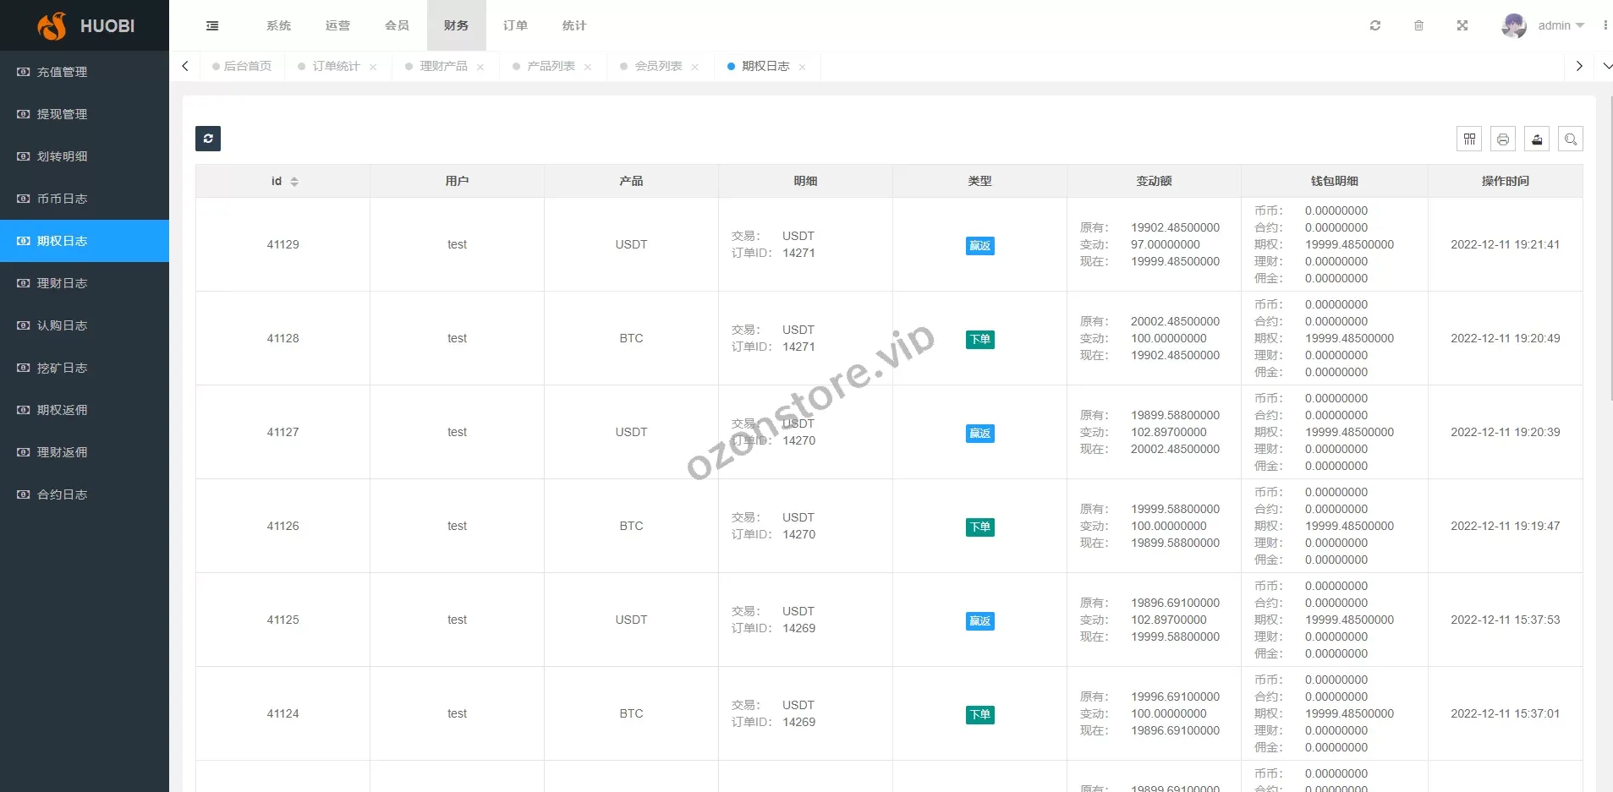Click the trash clear-cache icon in header
The width and height of the screenshot is (1613, 792).
coord(1418,25)
